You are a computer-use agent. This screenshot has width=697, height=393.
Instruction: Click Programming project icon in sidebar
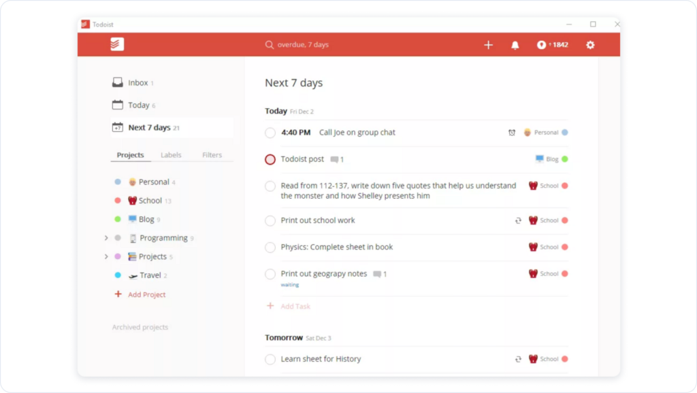click(133, 238)
